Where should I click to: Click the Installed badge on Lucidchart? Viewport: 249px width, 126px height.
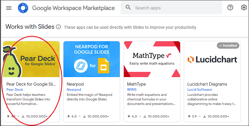(x=228, y=46)
